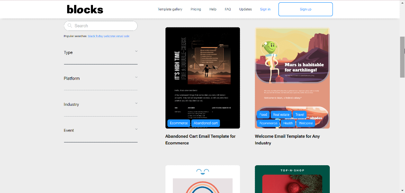Expand the Platform filter chevron
Viewport: 405px width, 193px height.
(x=137, y=77)
